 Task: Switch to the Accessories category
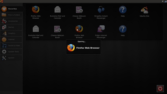tap(11, 21)
